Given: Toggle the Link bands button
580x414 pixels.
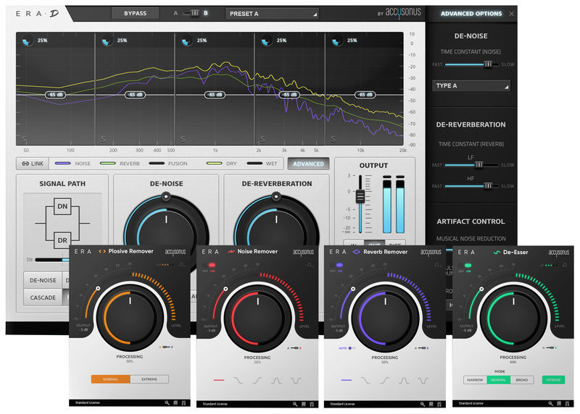Looking at the screenshot, I should (33, 164).
